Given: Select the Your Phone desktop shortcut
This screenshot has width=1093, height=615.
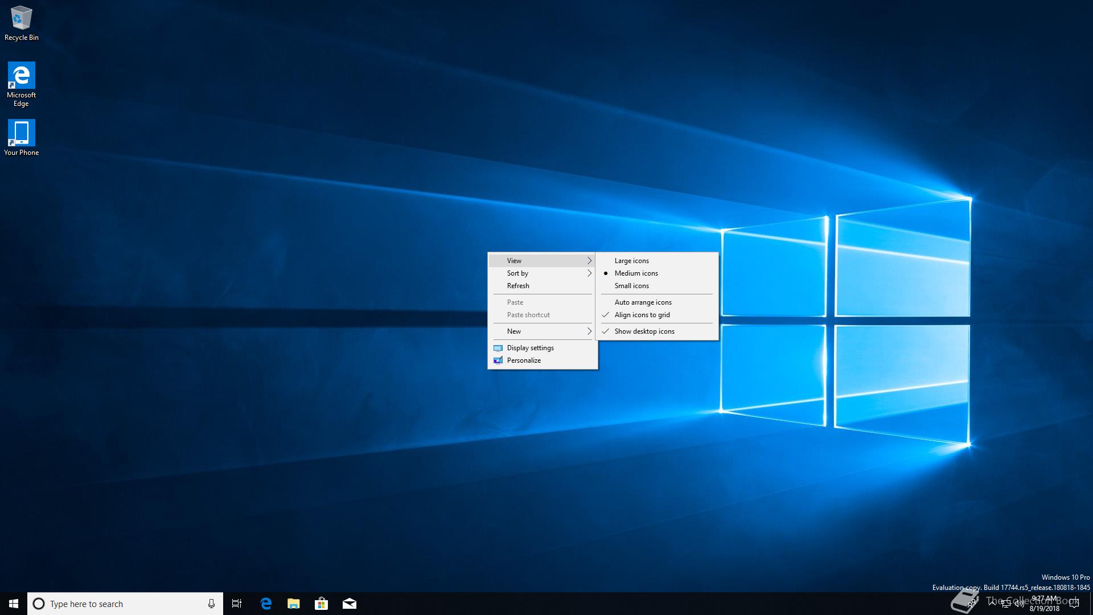Looking at the screenshot, I should (x=21, y=134).
